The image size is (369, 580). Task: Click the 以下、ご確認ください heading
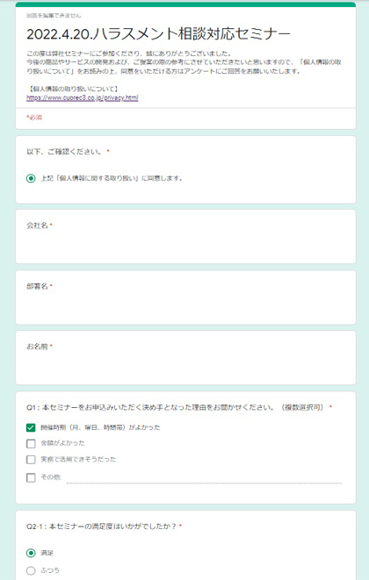(66, 152)
